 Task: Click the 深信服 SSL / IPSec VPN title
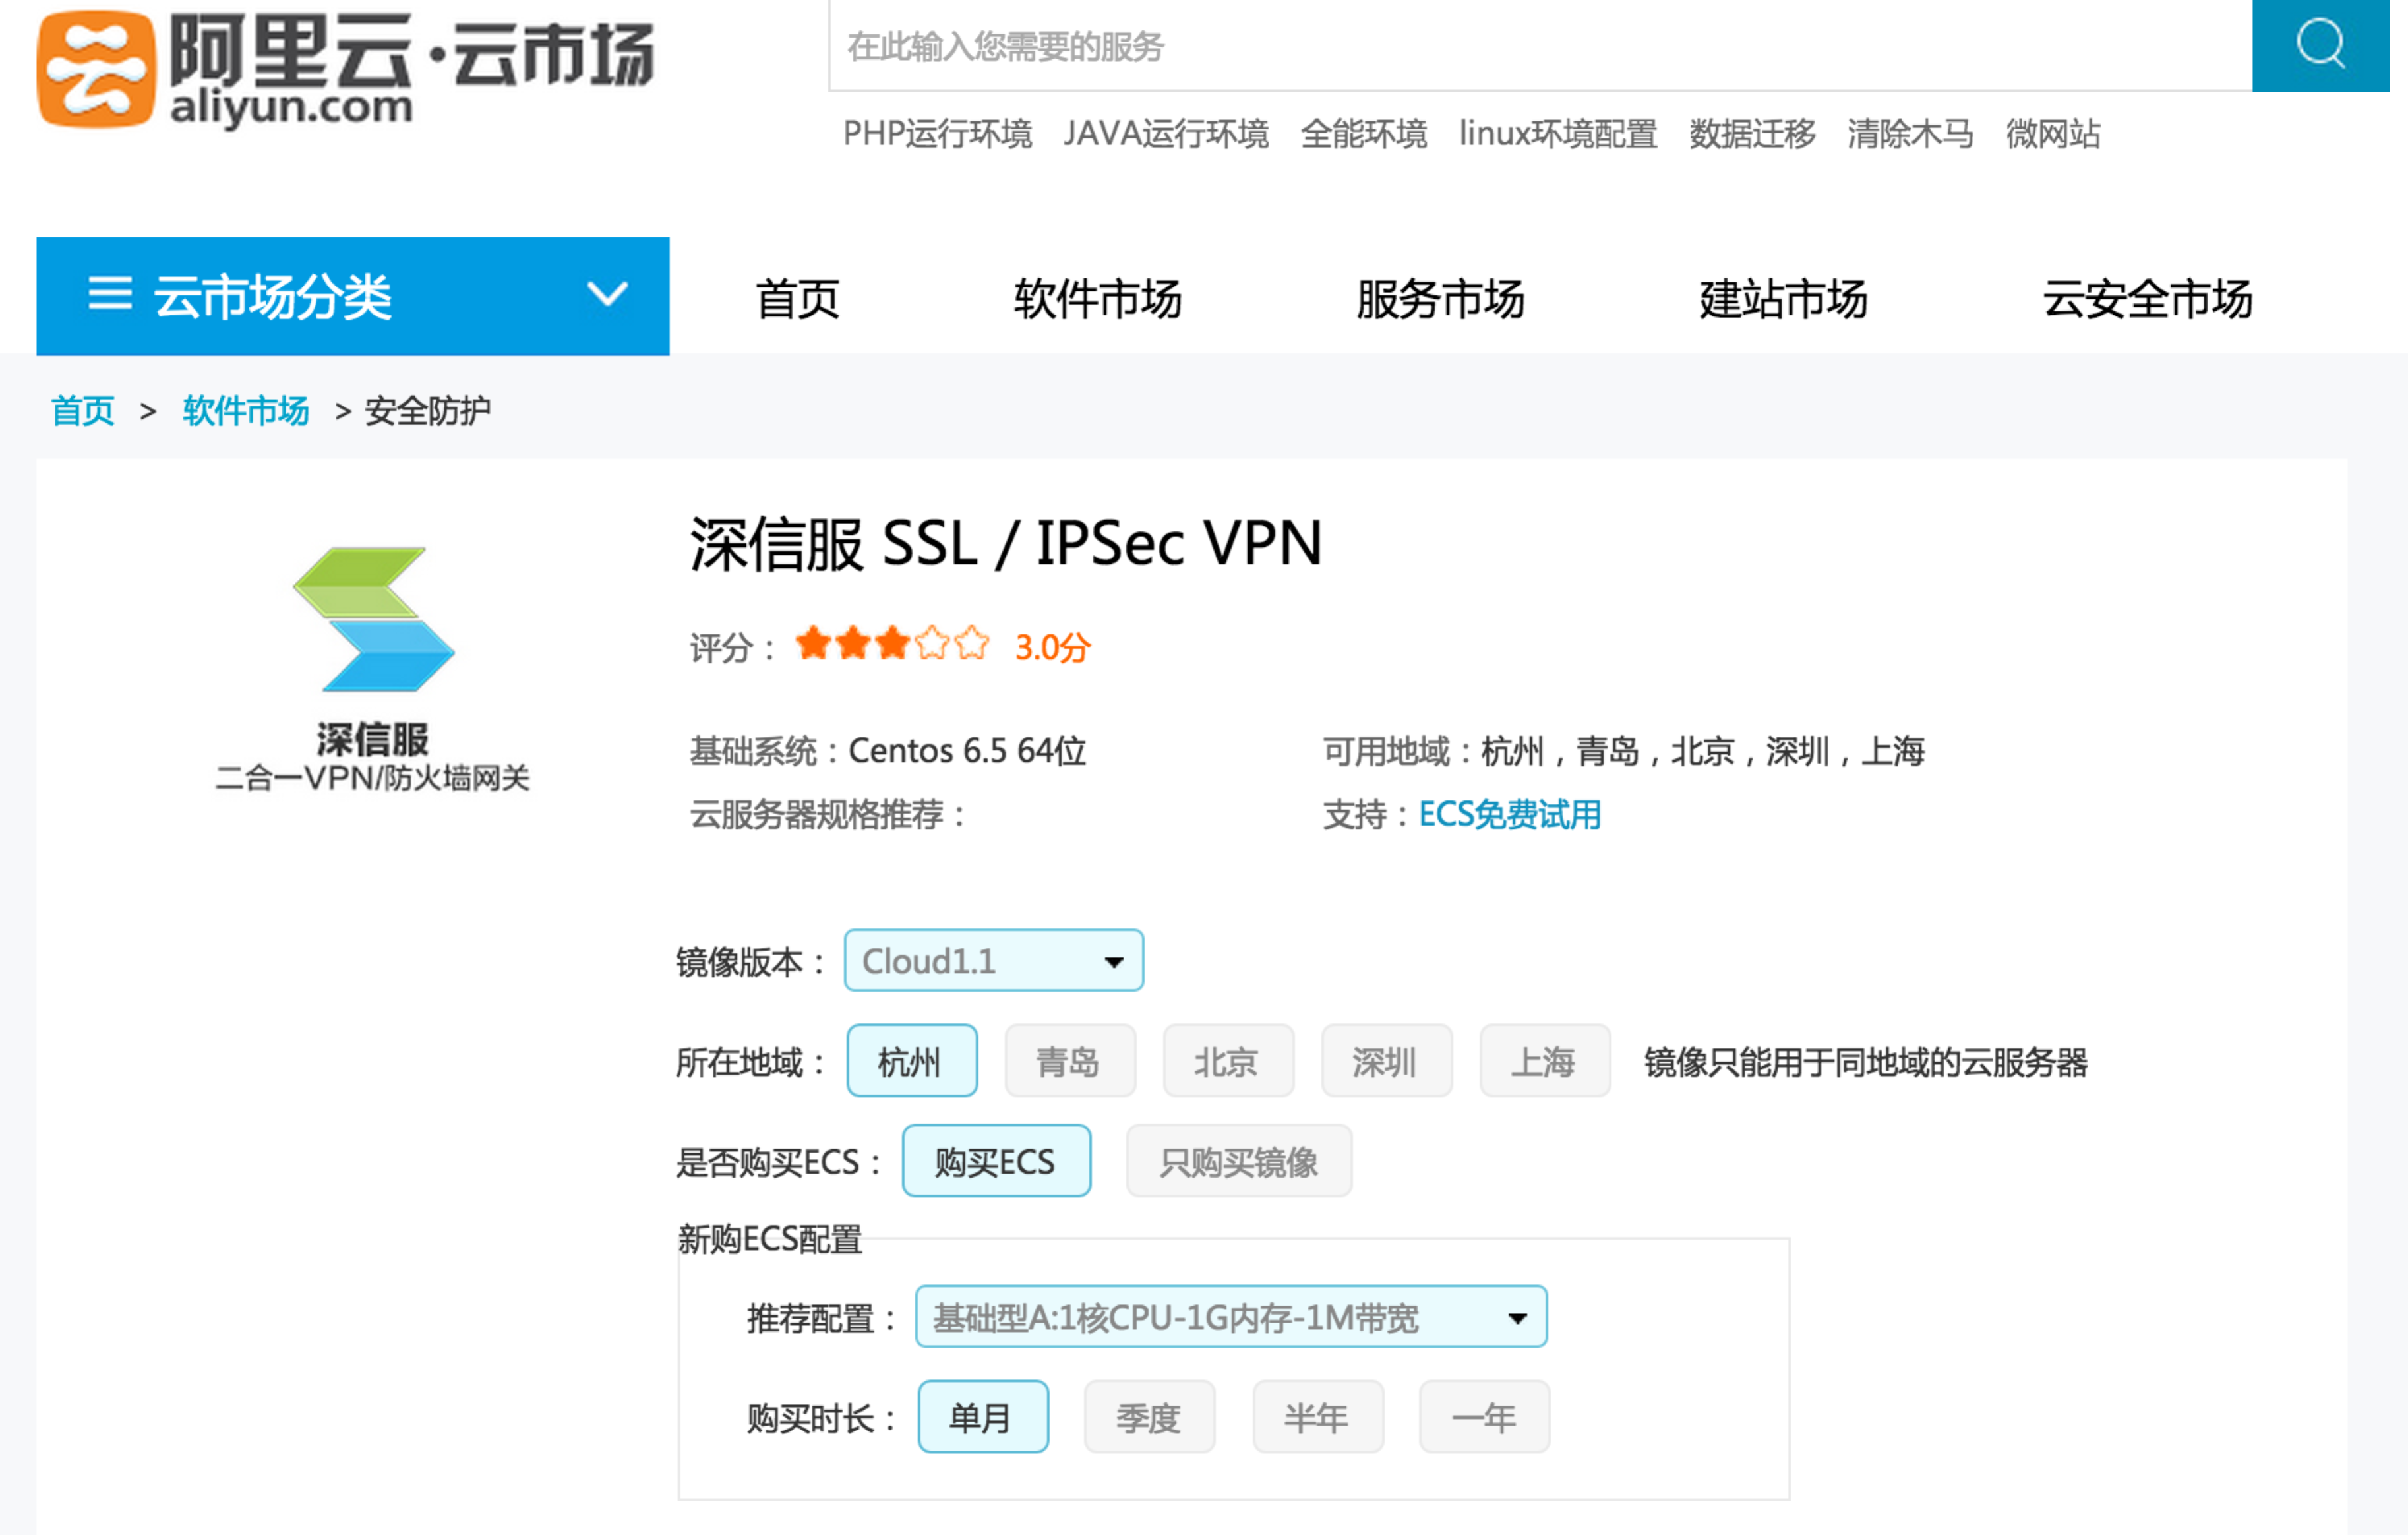coord(1006,544)
